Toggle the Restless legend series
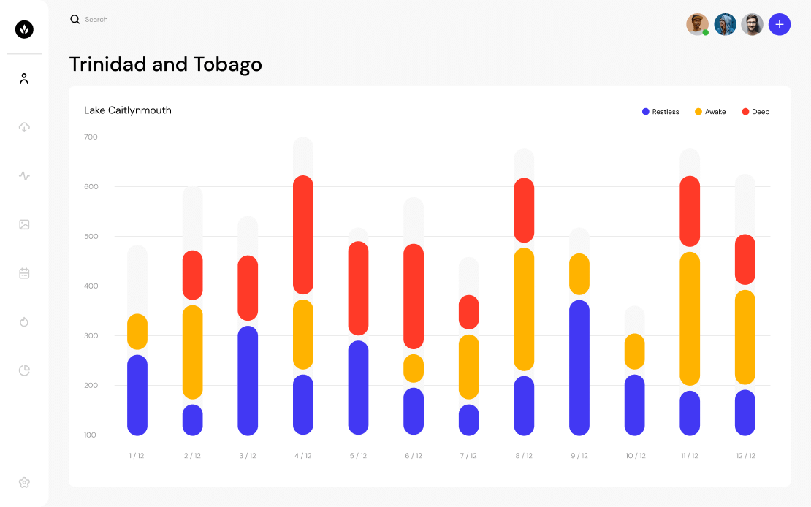 click(x=660, y=112)
